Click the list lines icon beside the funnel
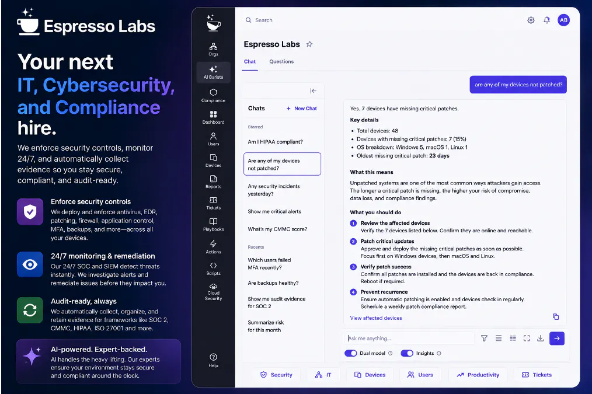The height and width of the screenshot is (394, 592). 499,338
